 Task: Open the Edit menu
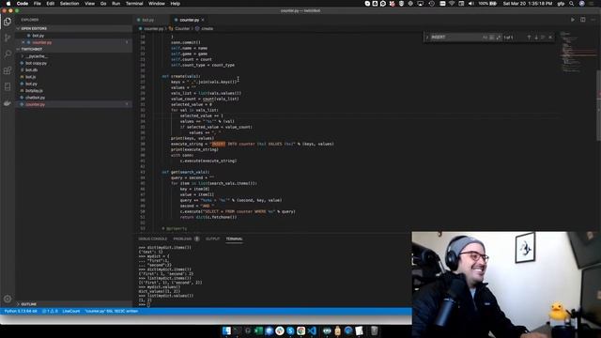pos(50,4)
